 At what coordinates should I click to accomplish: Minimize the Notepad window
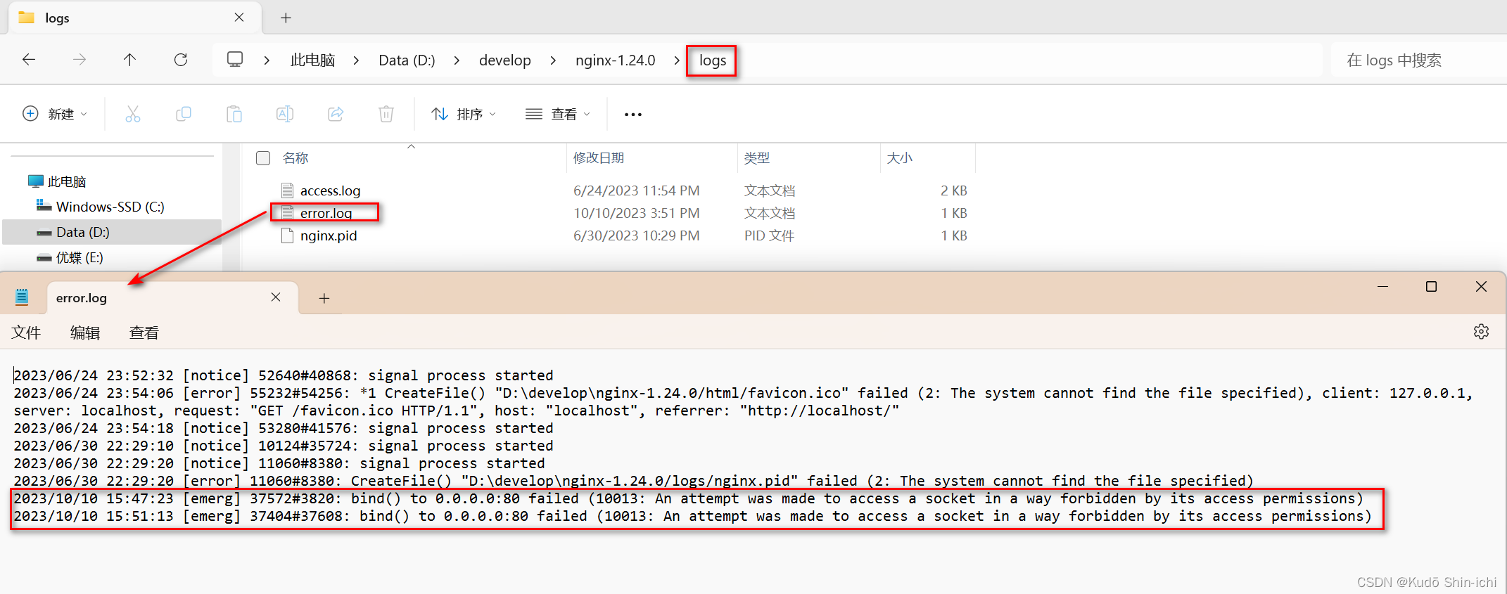(x=1382, y=287)
